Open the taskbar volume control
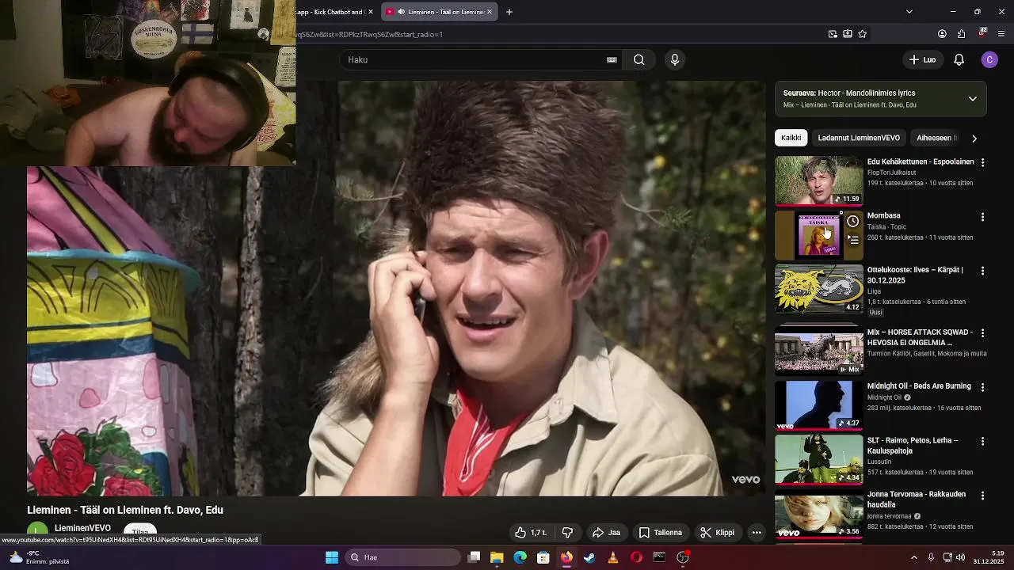The height and width of the screenshot is (570, 1014). coord(960,557)
